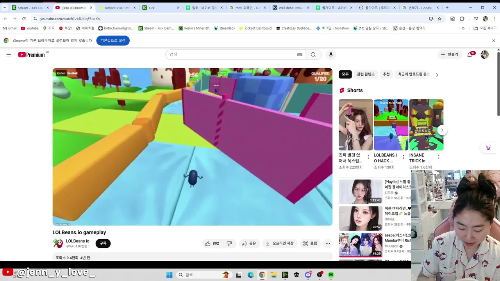Reload the page in Chrome
500x281 pixels.
click(x=24, y=19)
